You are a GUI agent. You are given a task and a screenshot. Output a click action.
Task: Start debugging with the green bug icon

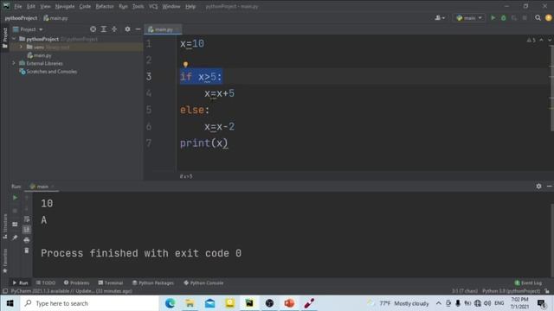[504, 17]
